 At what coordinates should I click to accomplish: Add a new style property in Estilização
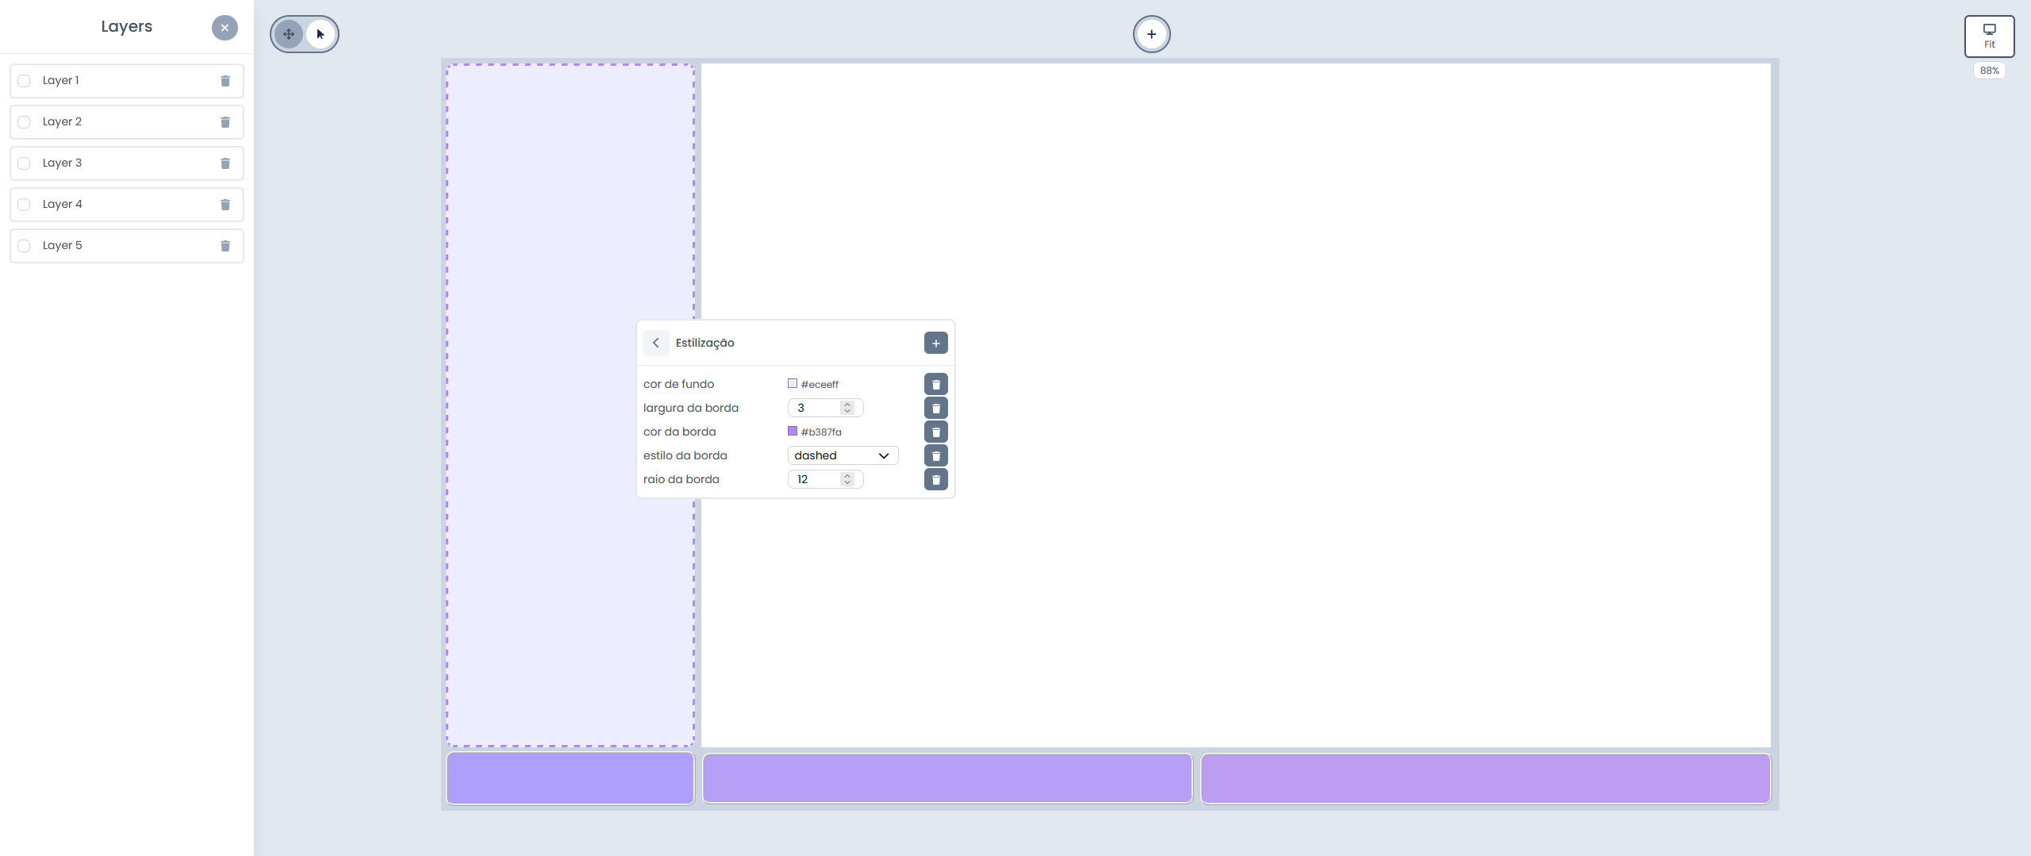point(935,343)
